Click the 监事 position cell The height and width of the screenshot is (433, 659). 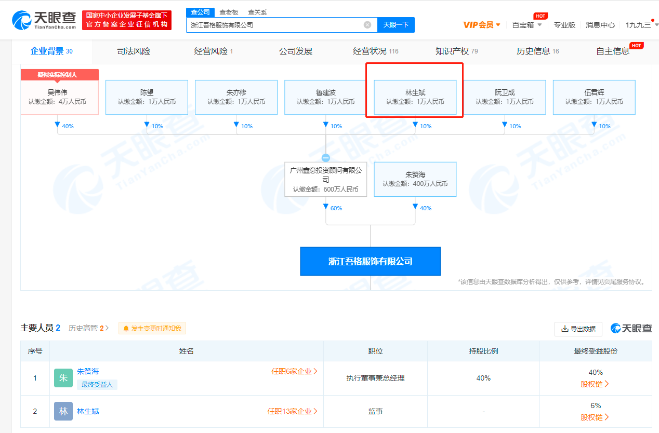coord(375,411)
